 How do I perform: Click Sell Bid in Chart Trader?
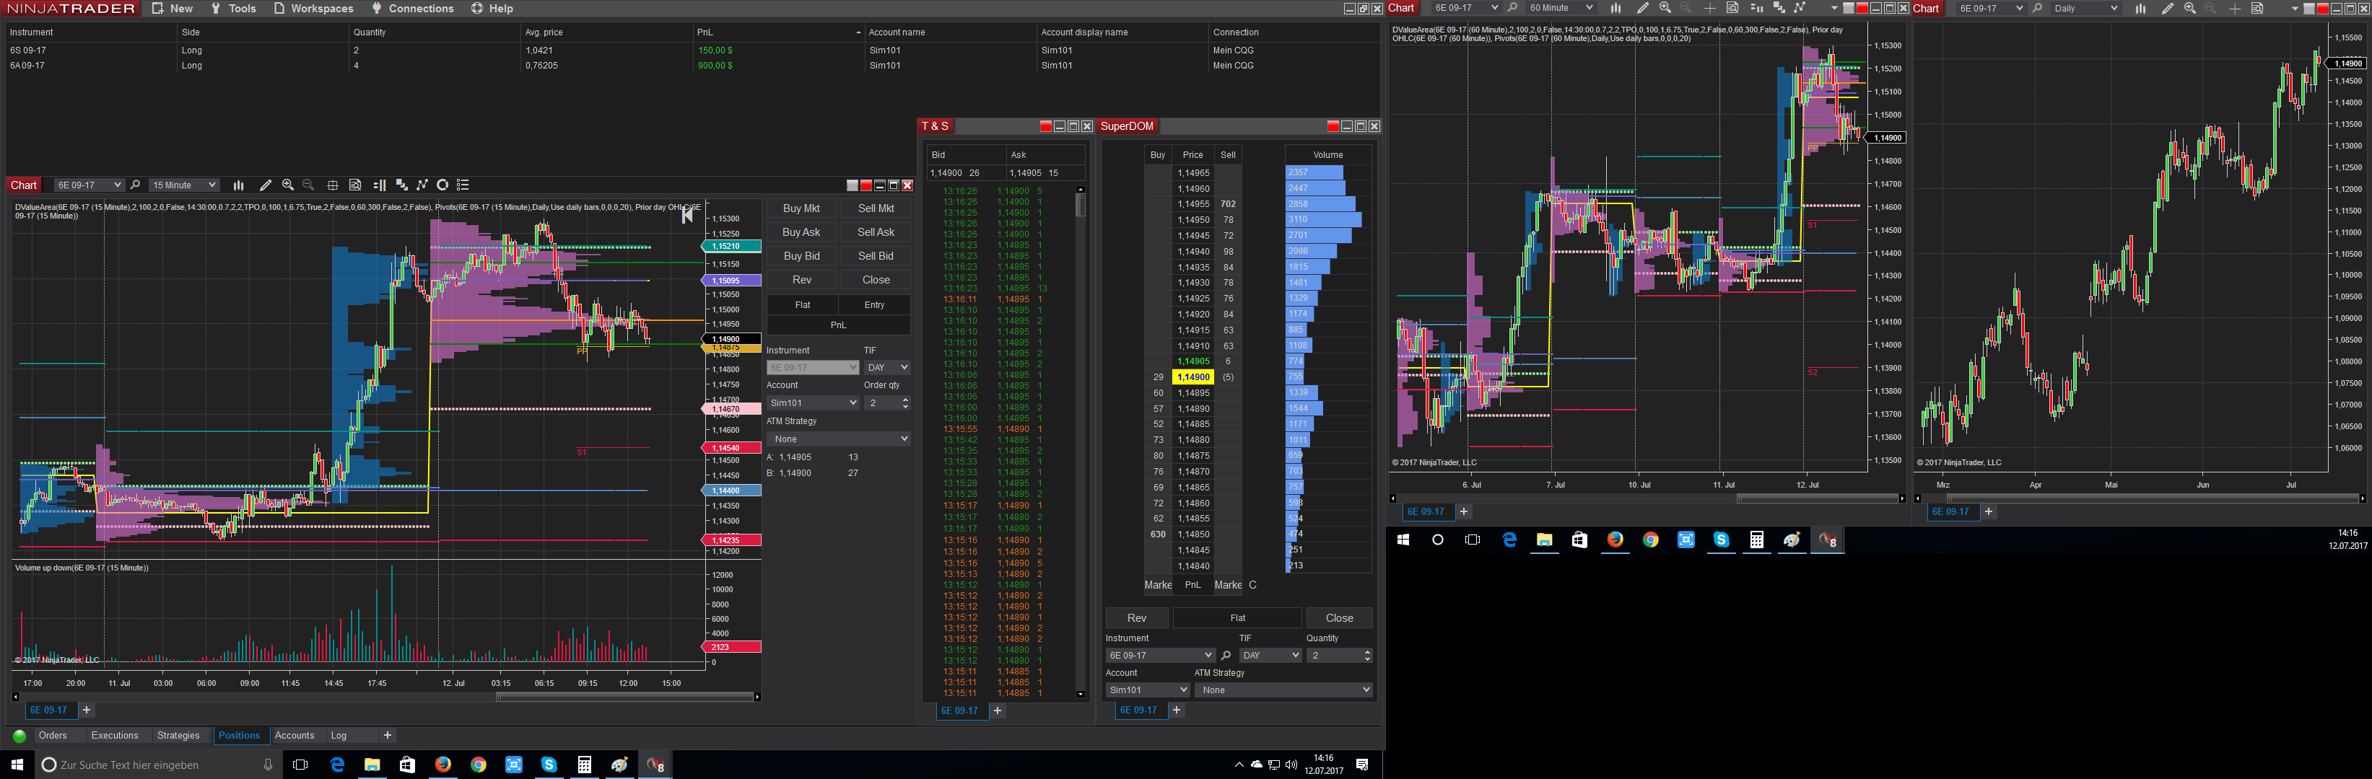click(876, 257)
